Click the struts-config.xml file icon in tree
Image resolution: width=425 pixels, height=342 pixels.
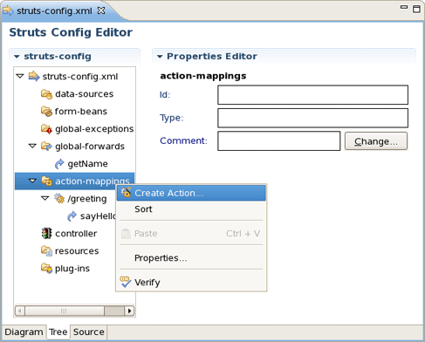pyautogui.click(x=34, y=76)
